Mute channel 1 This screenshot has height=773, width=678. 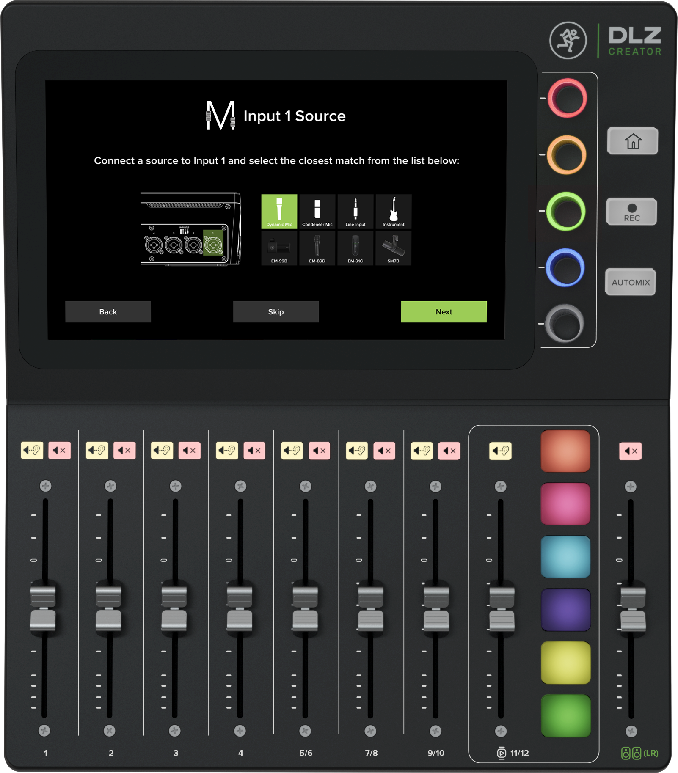tap(59, 451)
